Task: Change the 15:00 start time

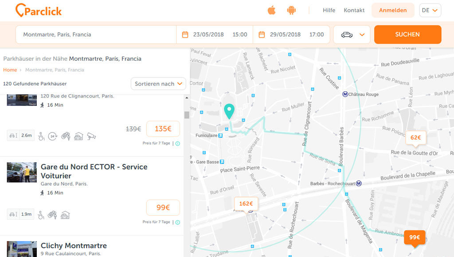Action: click(x=240, y=35)
